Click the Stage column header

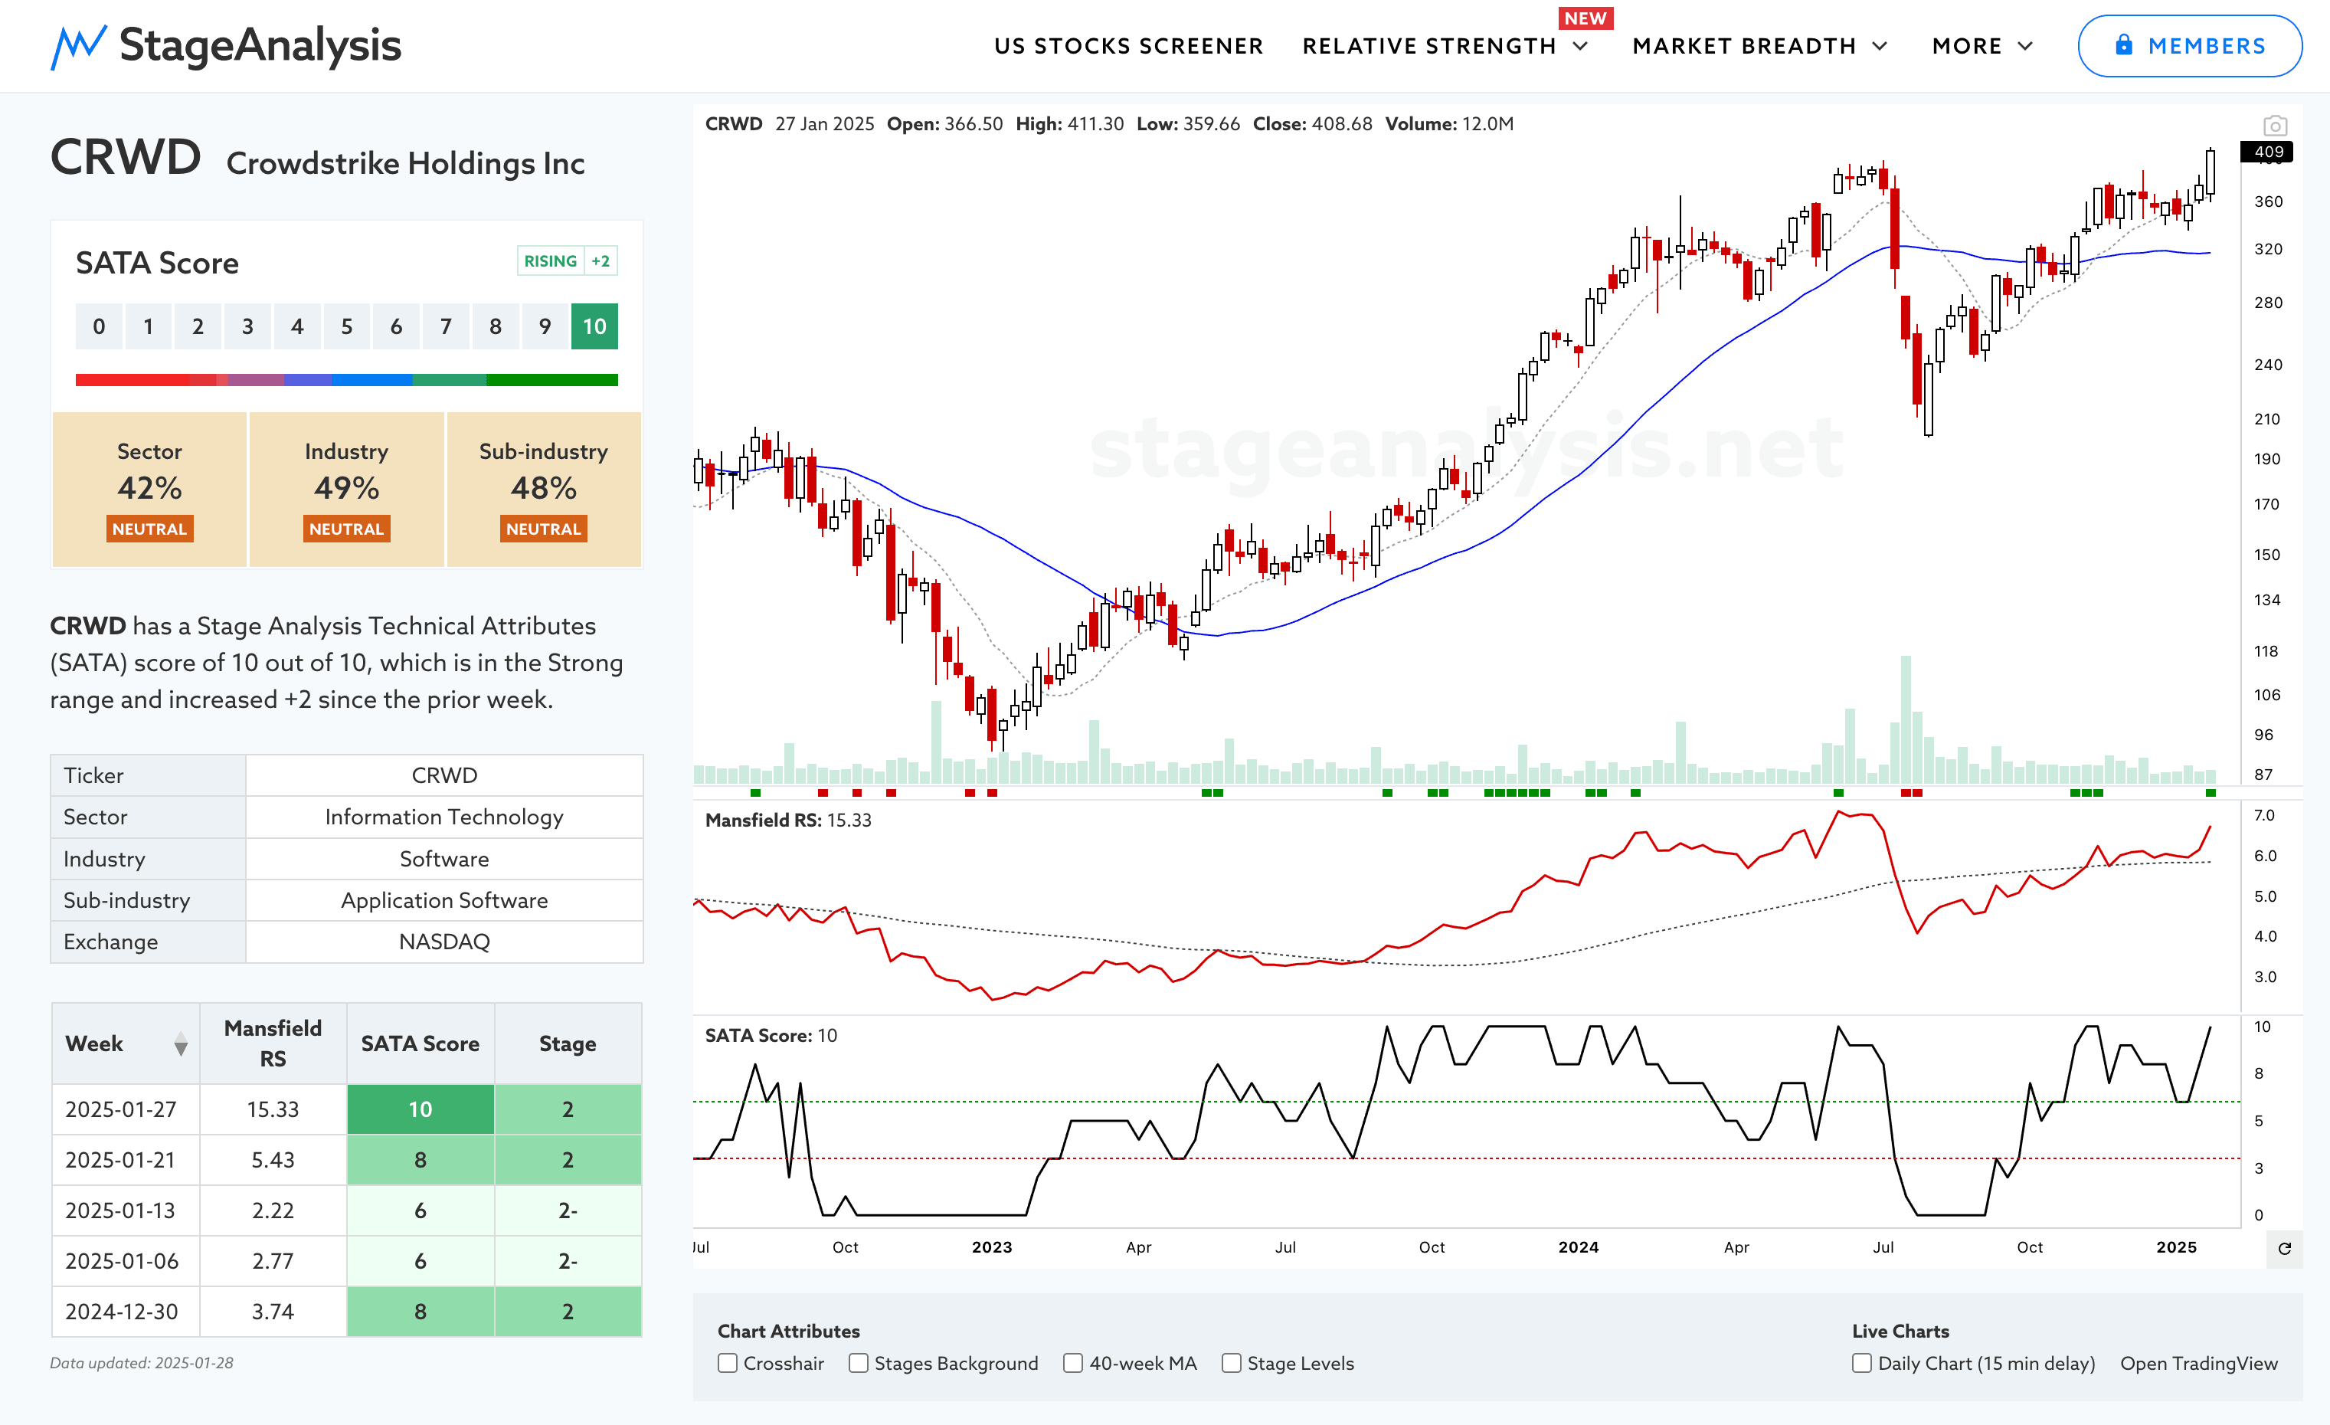tap(568, 1044)
